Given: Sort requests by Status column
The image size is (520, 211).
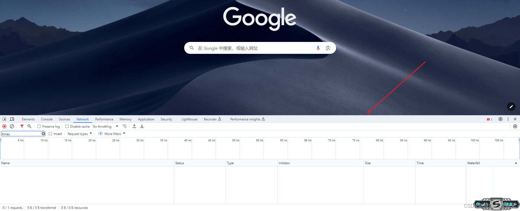Looking at the screenshot, I should tap(200, 163).
